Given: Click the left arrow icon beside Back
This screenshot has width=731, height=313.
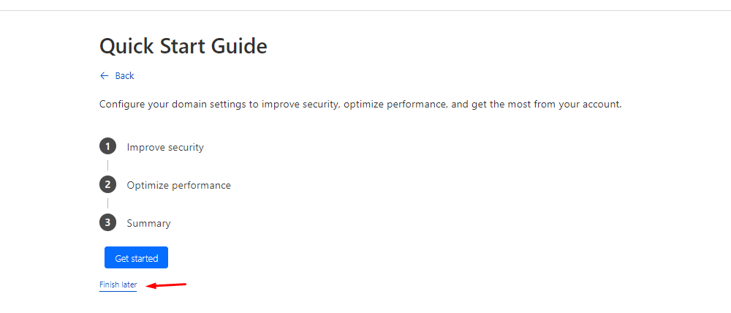Looking at the screenshot, I should click(x=105, y=75).
